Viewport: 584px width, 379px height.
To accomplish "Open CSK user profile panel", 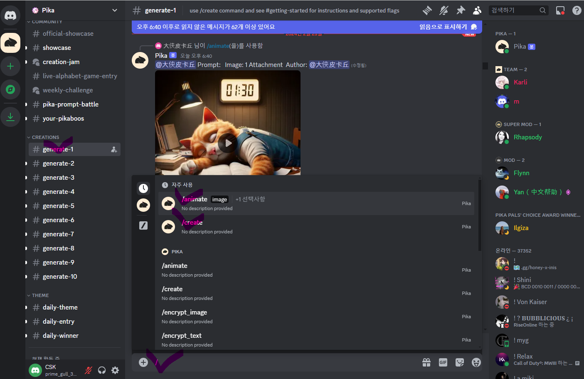I will pos(53,370).
